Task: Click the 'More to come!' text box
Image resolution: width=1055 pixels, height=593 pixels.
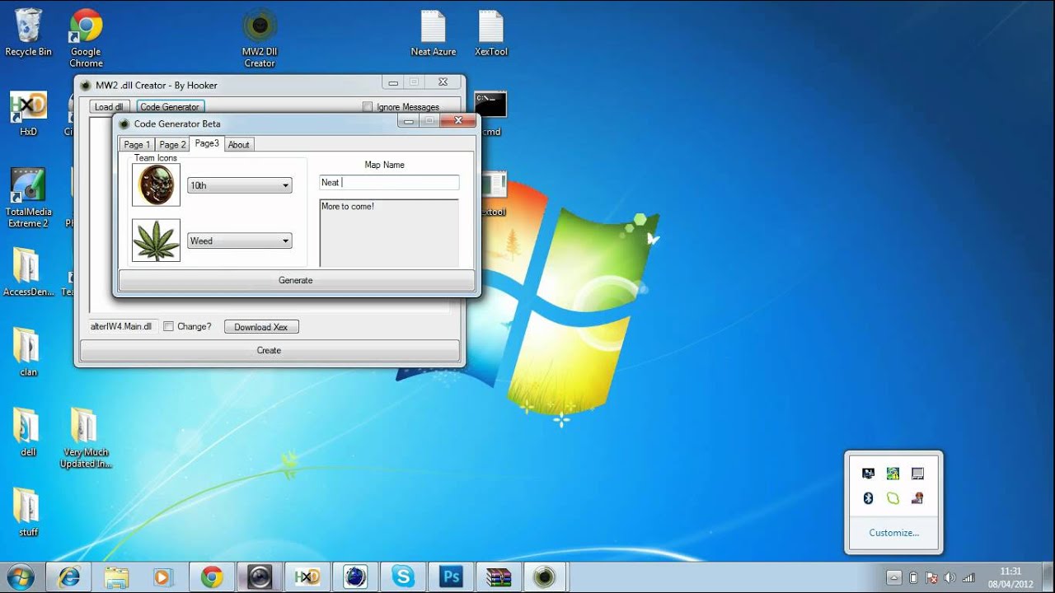Action: point(389,233)
